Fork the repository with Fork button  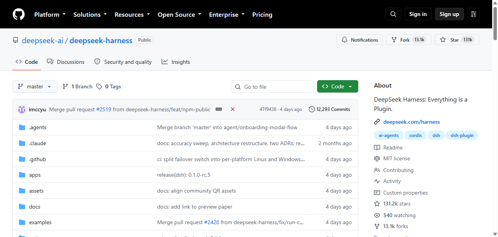coord(409,40)
